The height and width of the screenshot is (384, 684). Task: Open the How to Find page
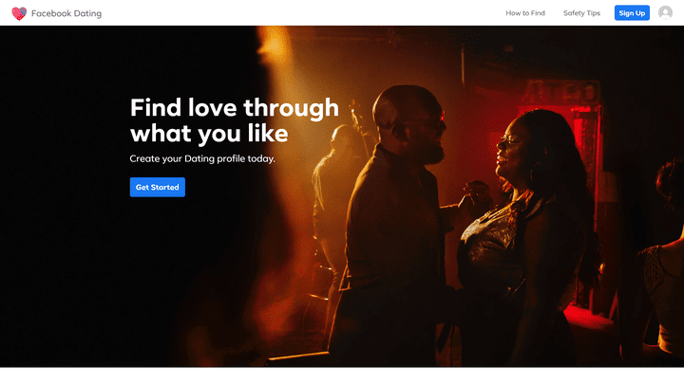tap(525, 13)
